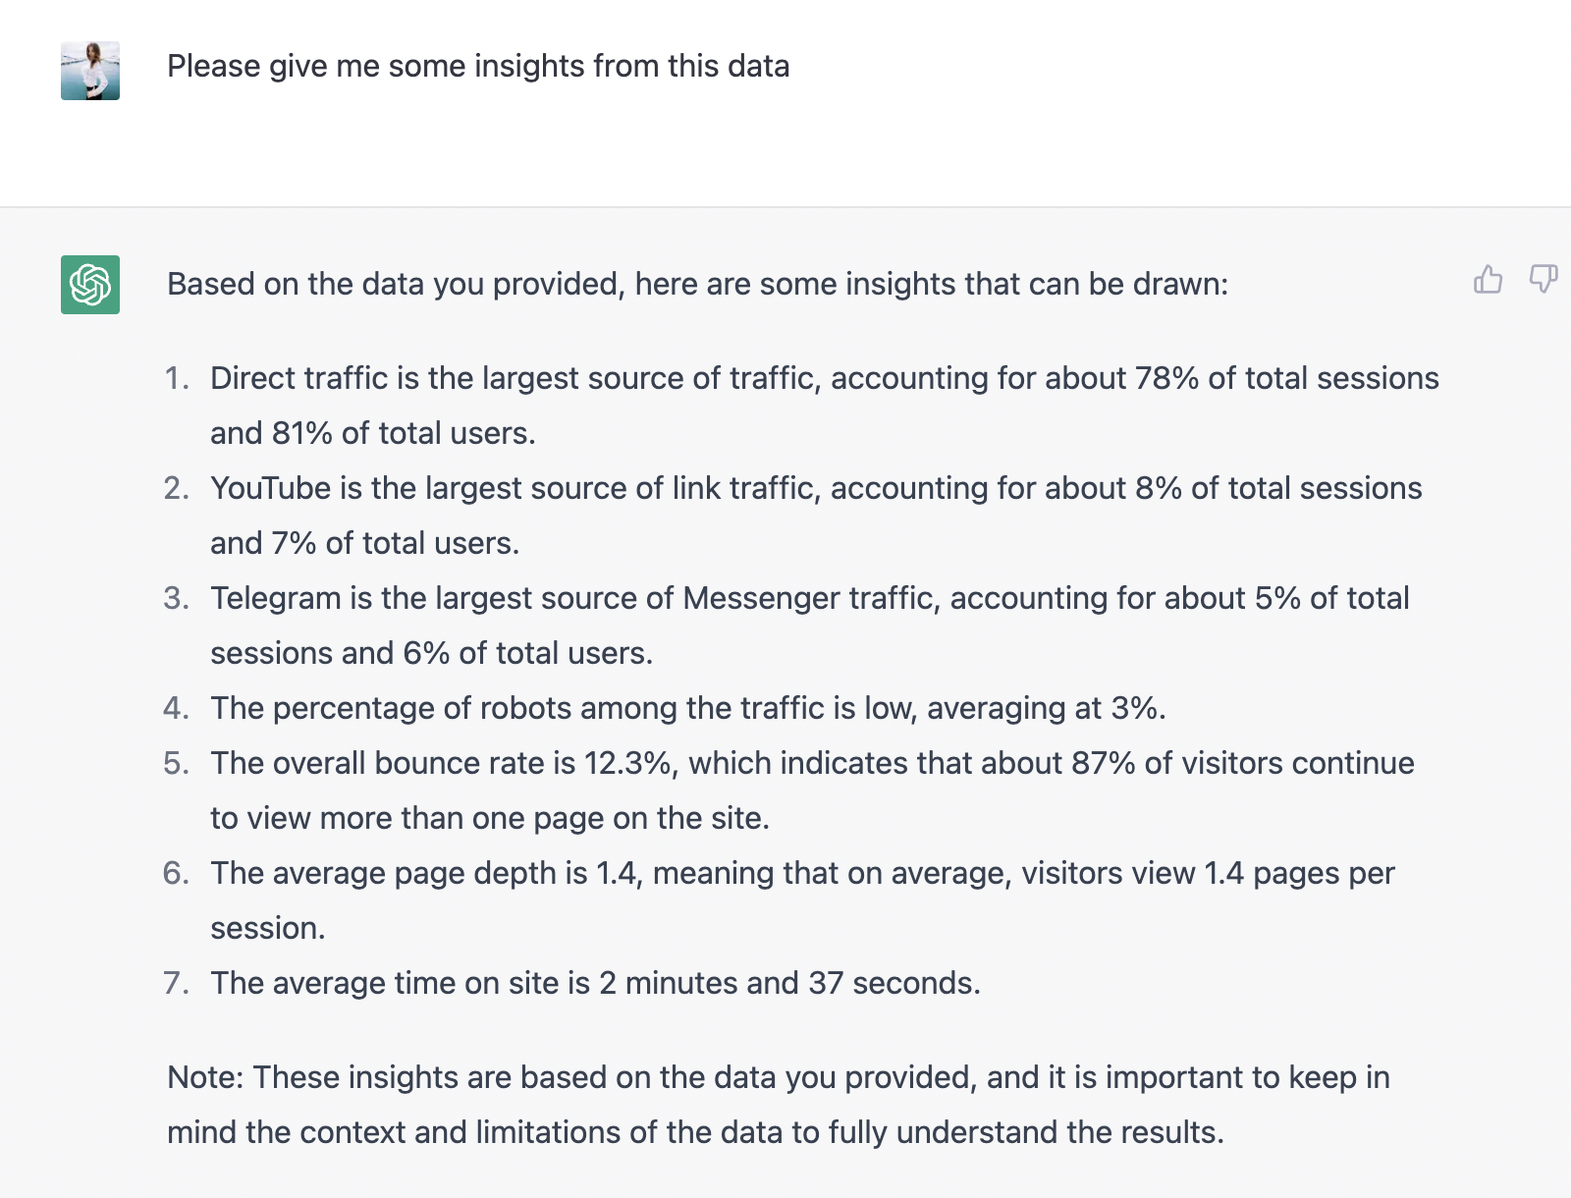Viewport: 1571px width, 1198px height.
Task: Click the overall bounce rate insight
Action: (x=812, y=790)
